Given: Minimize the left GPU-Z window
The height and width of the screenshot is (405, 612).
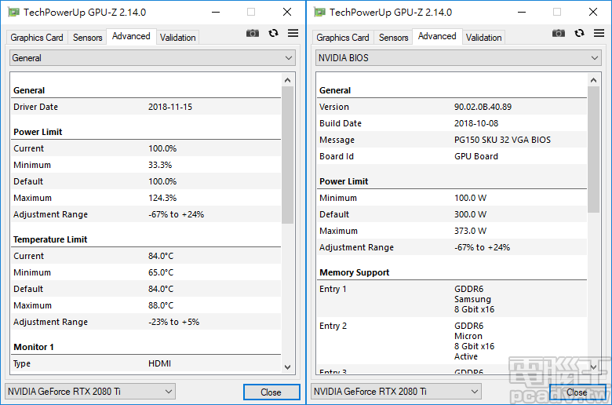Looking at the screenshot, I should 216,12.
